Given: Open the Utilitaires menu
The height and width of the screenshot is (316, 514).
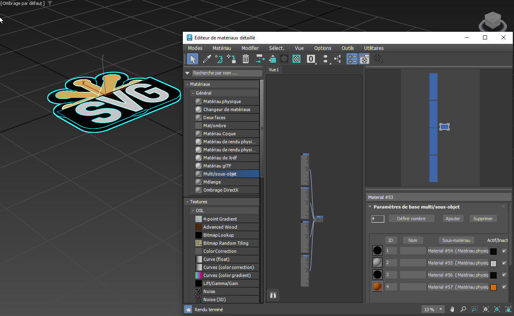Looking at the screenshot, I should point(374,48).
